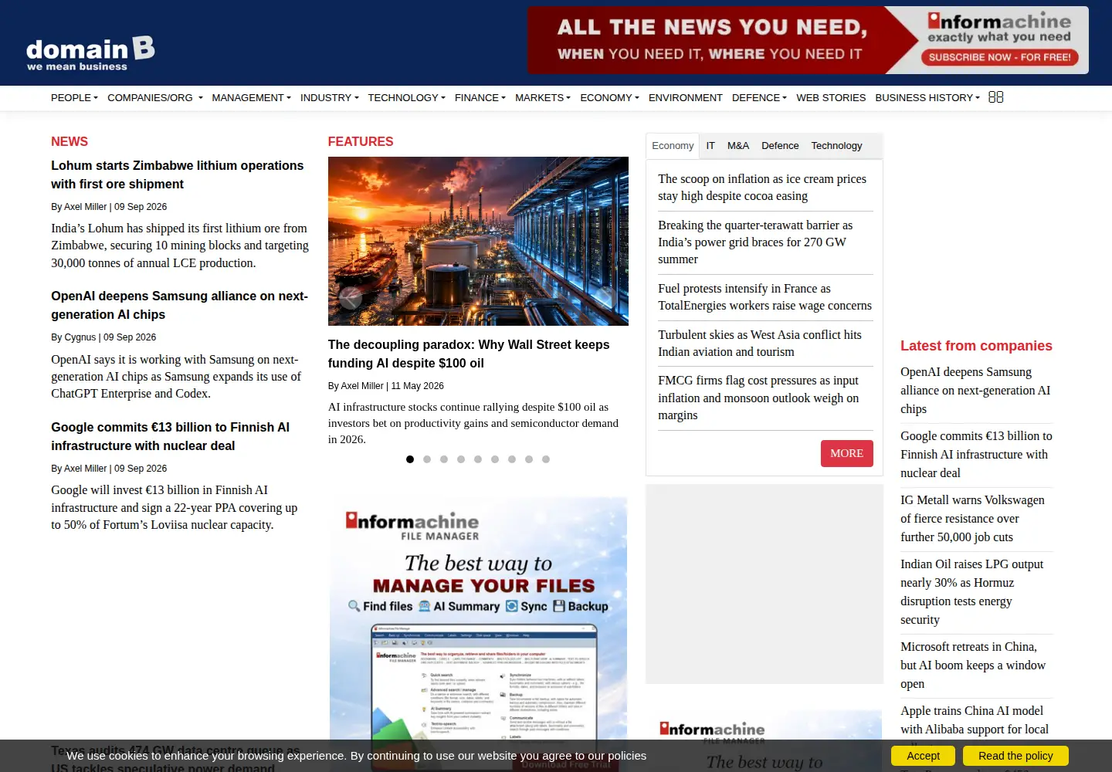Open the grid menu icon in navigation bar
The width and height of the screenshot is (1112, 772).
[996, 97]
